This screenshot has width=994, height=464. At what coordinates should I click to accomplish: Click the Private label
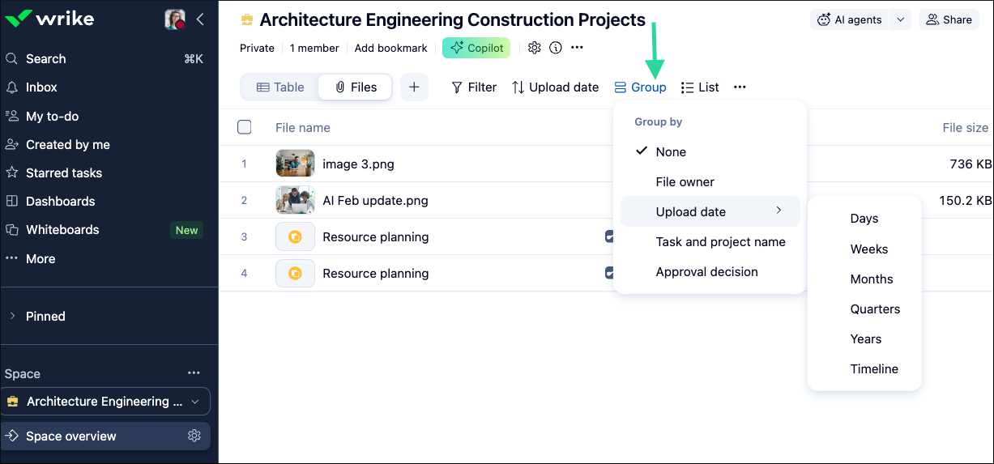click(x=257, y=48)
